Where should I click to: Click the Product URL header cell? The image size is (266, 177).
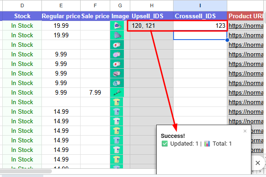pos(246,16)
